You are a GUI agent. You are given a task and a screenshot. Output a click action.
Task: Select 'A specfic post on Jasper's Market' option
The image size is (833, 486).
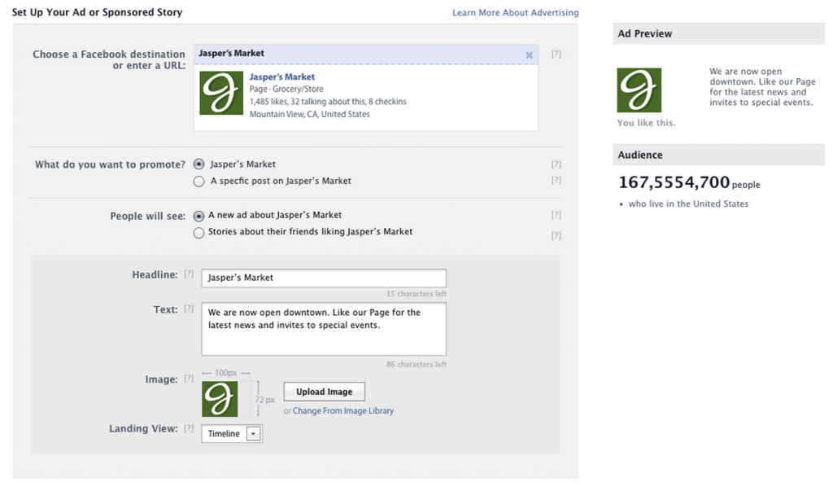coord(198,182)
